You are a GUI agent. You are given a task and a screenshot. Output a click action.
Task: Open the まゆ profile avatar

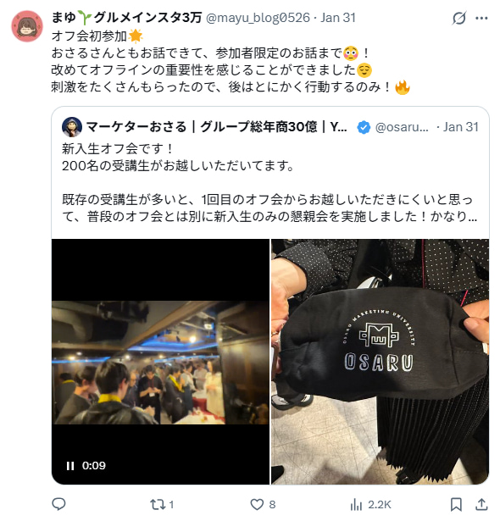point(27,26)
